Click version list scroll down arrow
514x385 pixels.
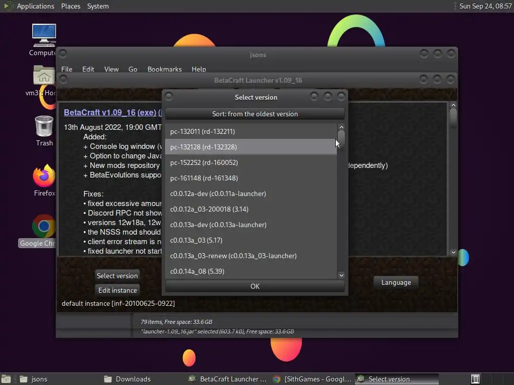click(x=341, y=275)
